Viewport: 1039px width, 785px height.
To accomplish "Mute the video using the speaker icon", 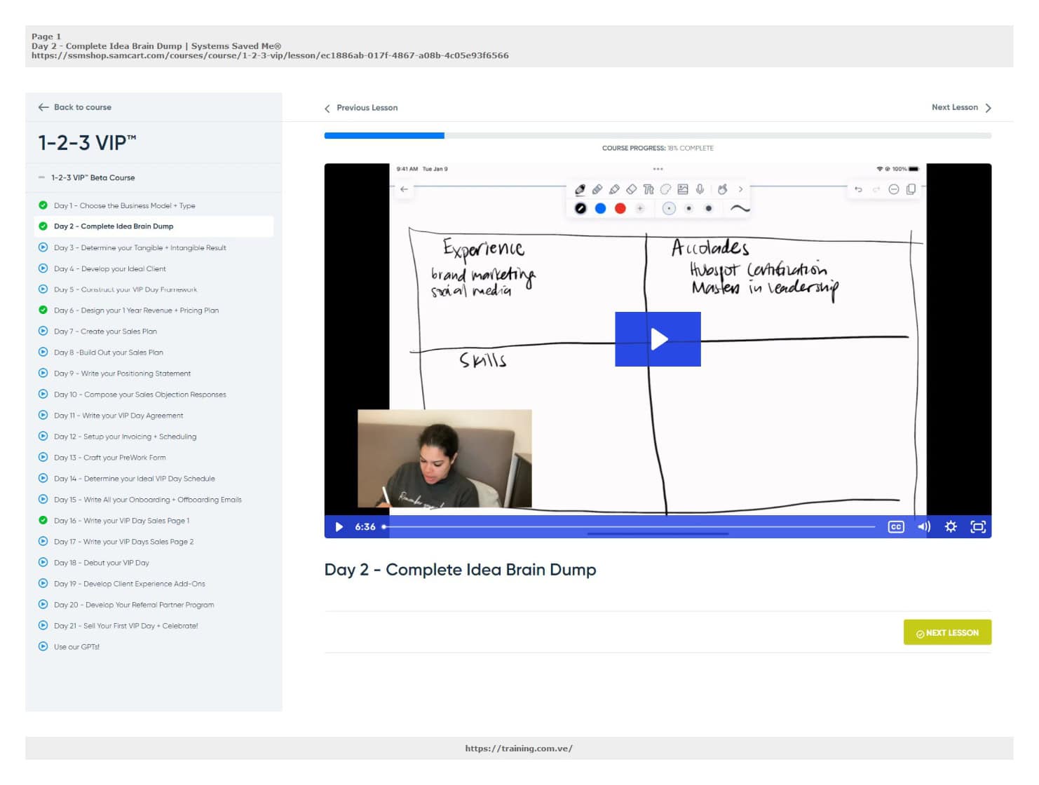I will (x=923, y=527).
